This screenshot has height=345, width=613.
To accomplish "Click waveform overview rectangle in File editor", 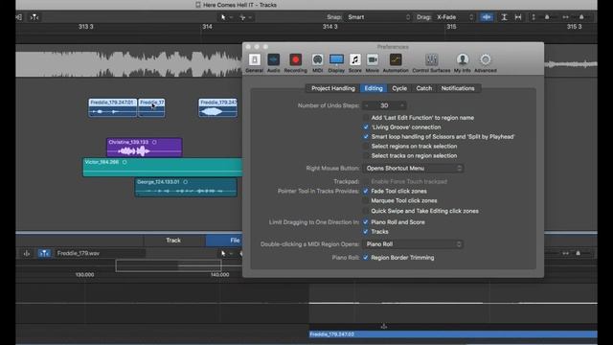I will [x=169, y=266].
